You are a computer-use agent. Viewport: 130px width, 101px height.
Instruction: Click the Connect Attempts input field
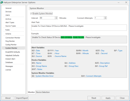[x=99, y=18]
